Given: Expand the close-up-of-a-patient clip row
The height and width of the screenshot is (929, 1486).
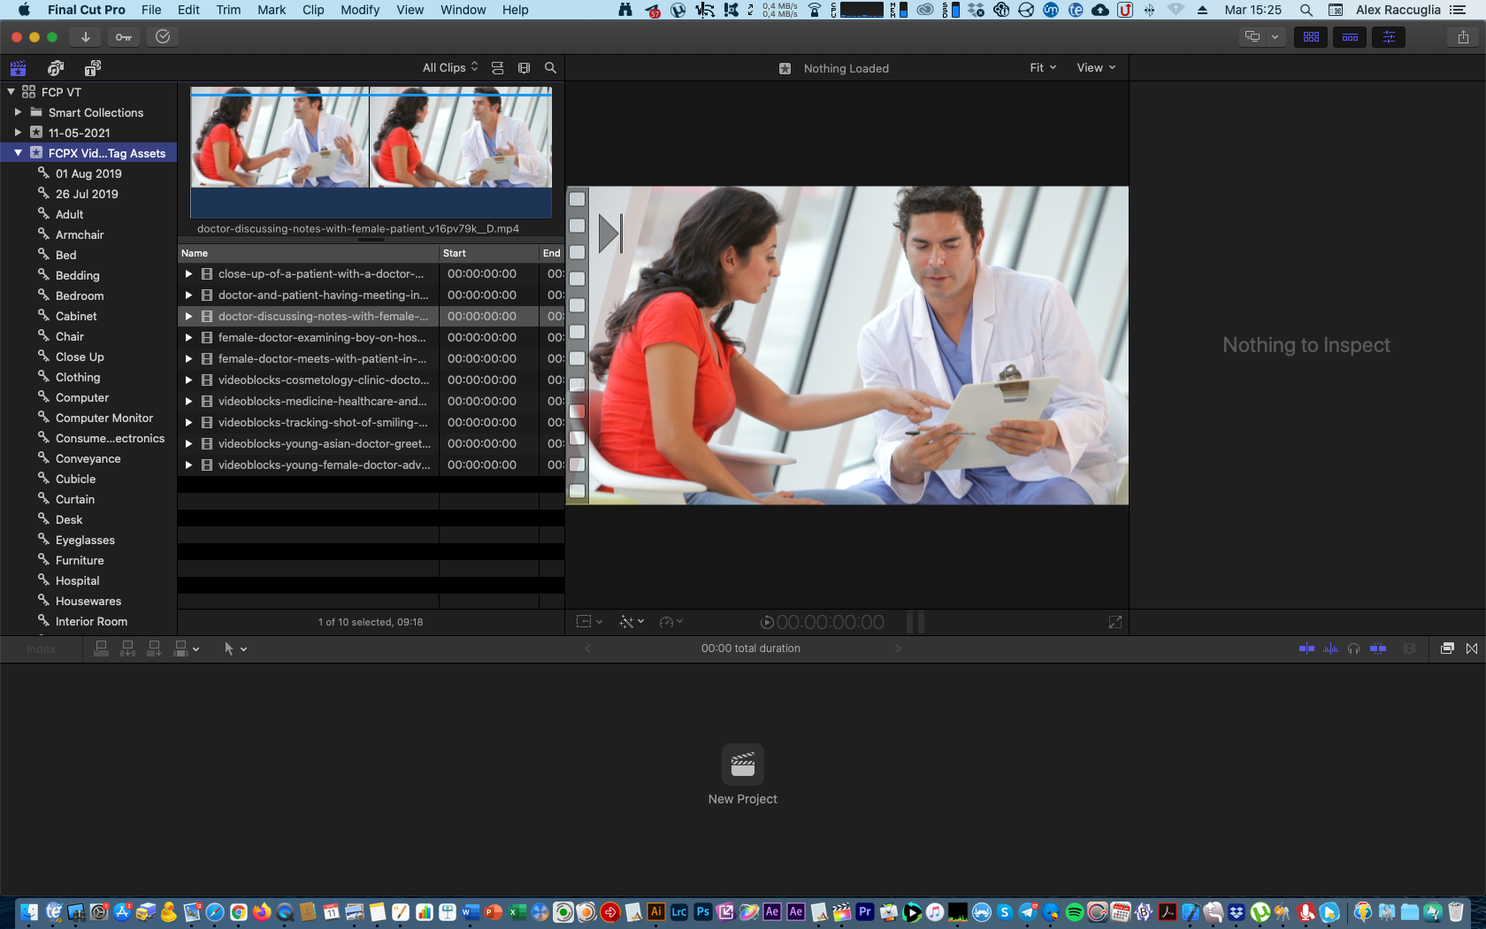Looking at the screenshot, I should point(188,274).
